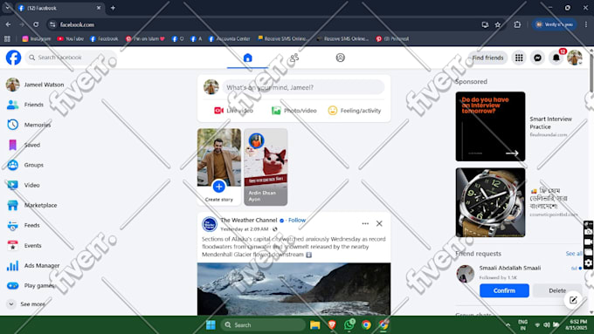Show hidden system tray icons
This screenshot has height=334, width=594.
coord(508,325)
